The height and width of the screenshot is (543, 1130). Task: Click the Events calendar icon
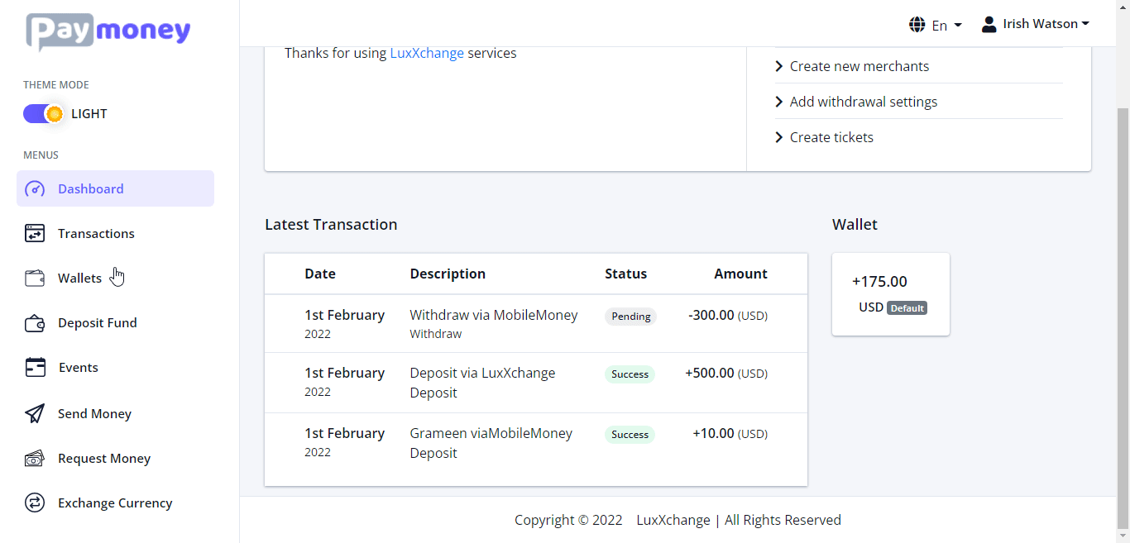(35, 368)
